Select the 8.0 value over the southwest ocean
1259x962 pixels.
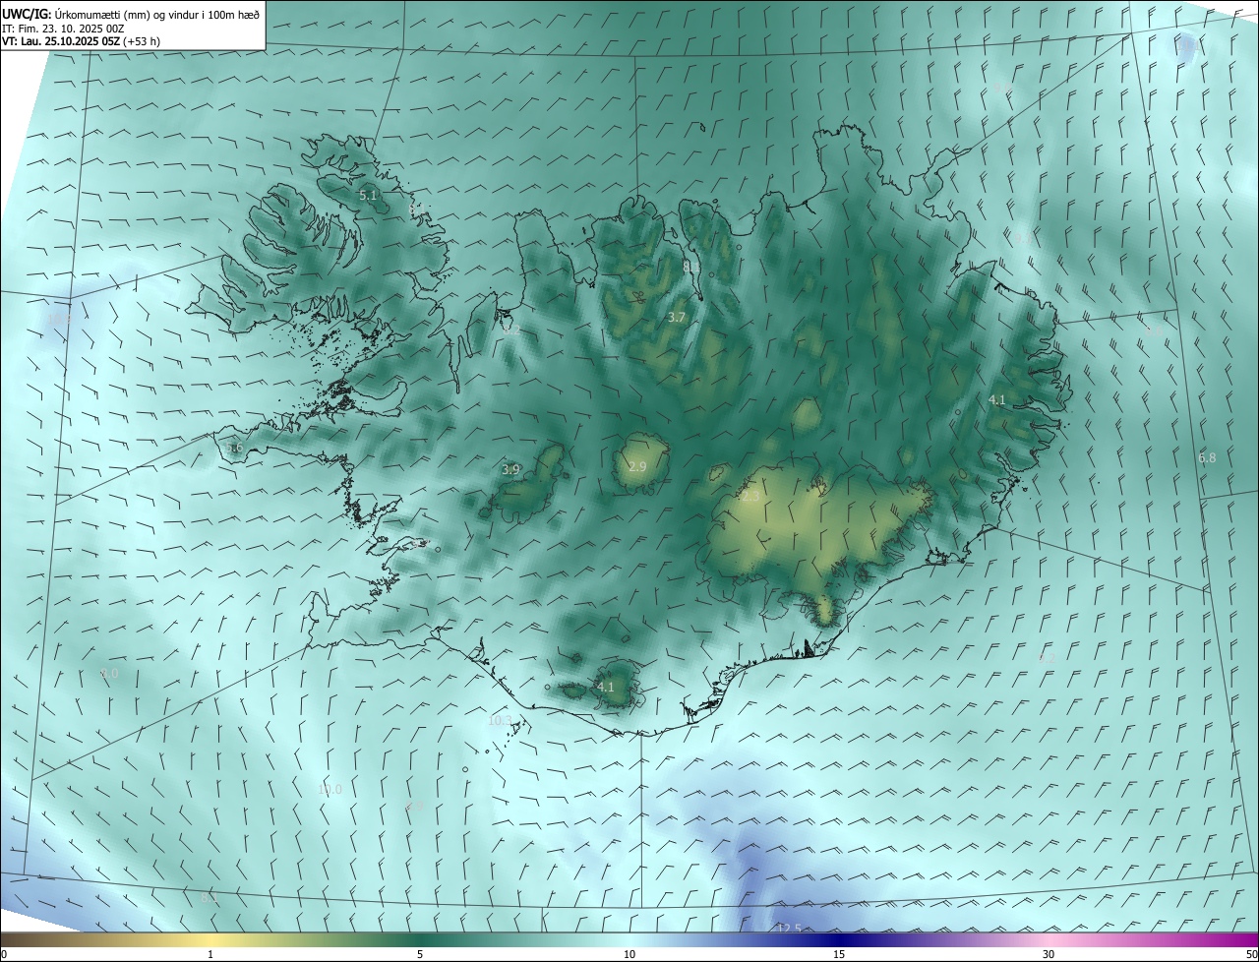coord(109,674)
